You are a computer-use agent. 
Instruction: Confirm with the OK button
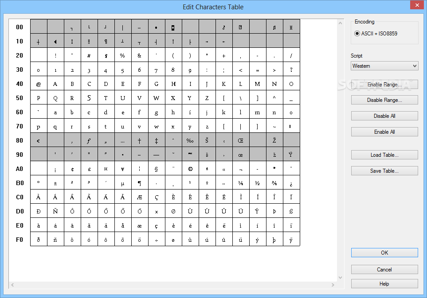click(384, 252)
